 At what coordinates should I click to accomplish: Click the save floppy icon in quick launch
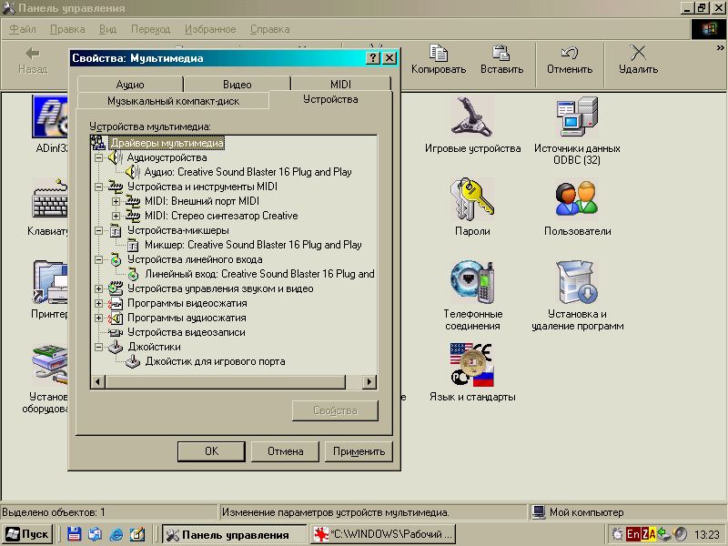pos(75,534)
